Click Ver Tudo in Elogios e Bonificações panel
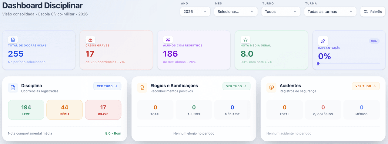388x144 pixels. pyautogui.click(x=236, y=86)
